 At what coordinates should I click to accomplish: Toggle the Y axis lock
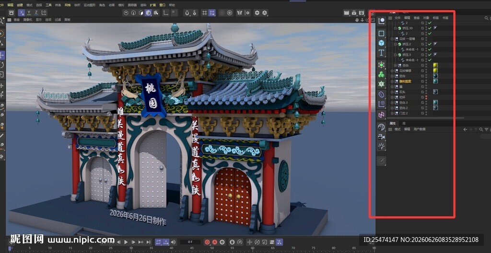point(29,12)
